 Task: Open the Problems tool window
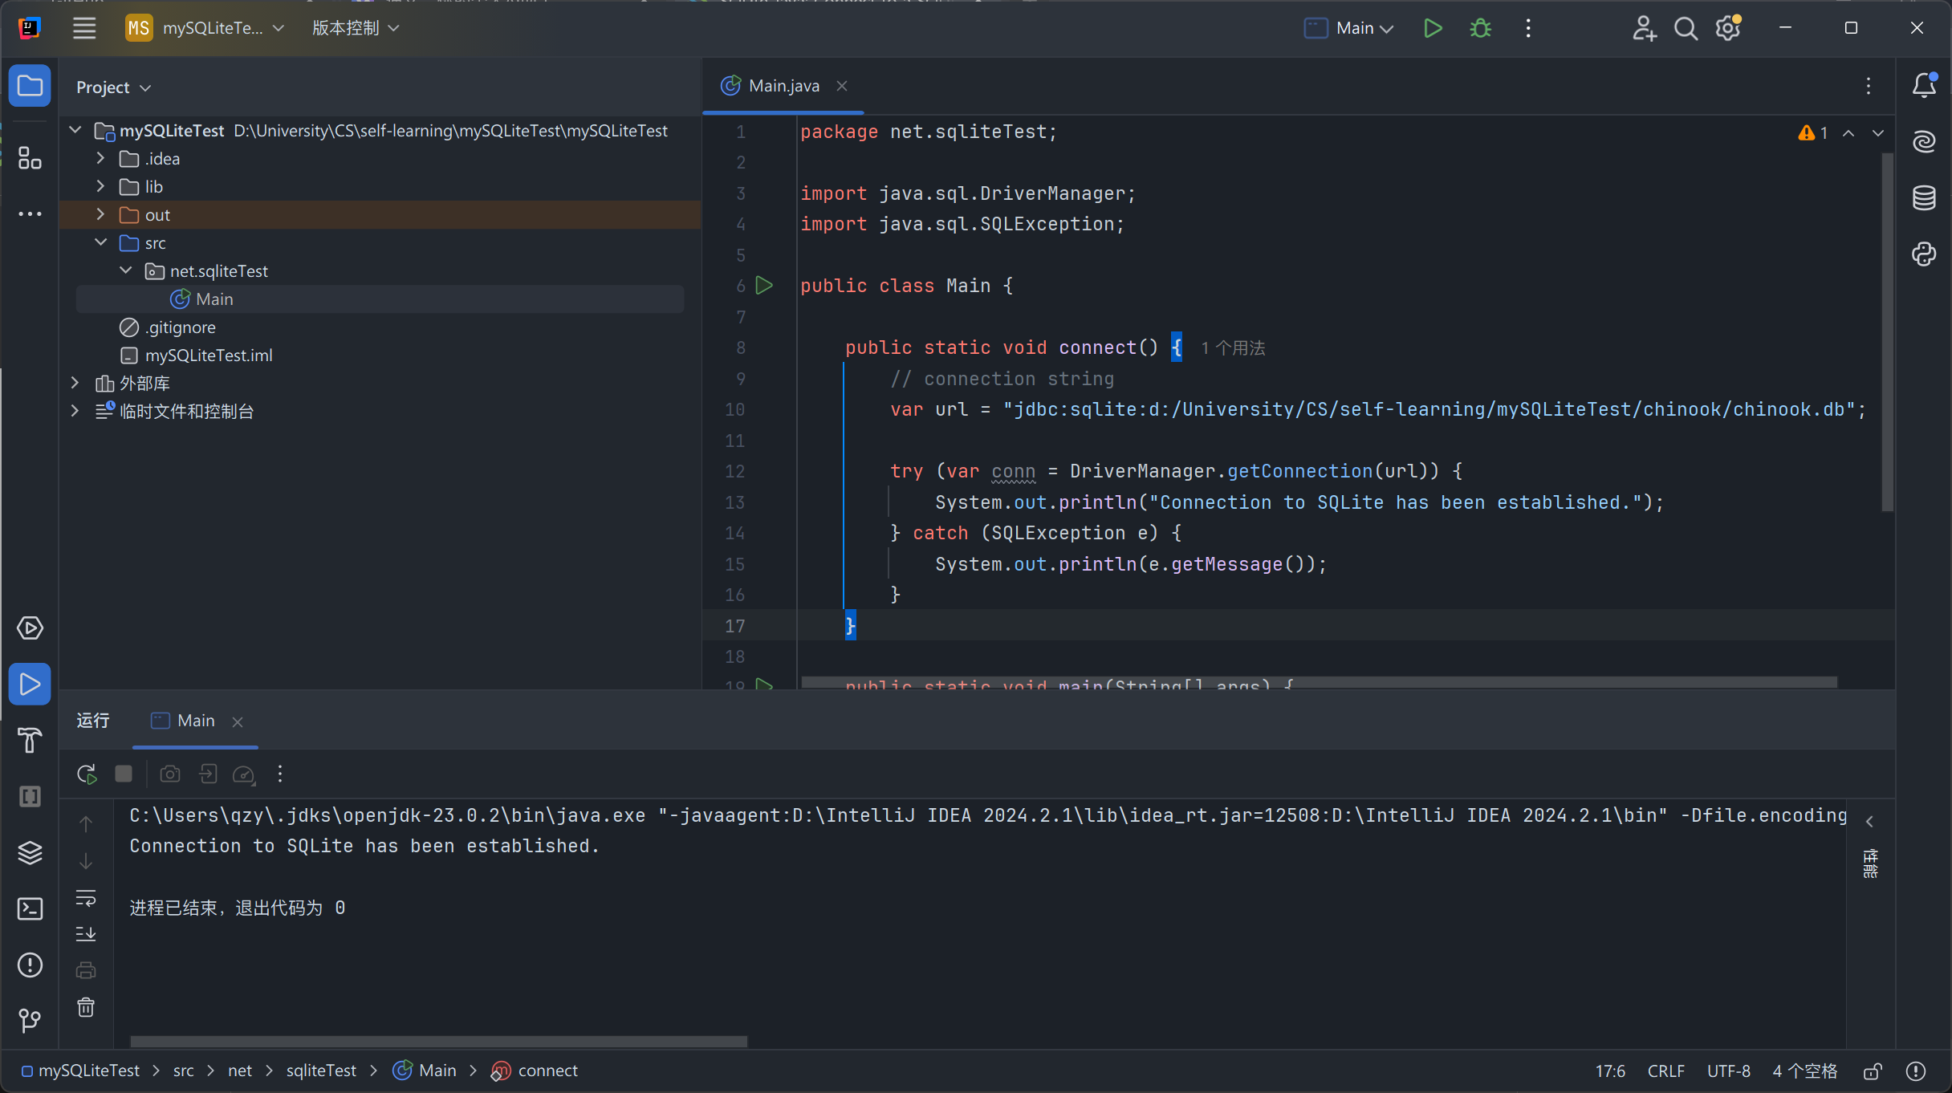click(x=30, y=965)
